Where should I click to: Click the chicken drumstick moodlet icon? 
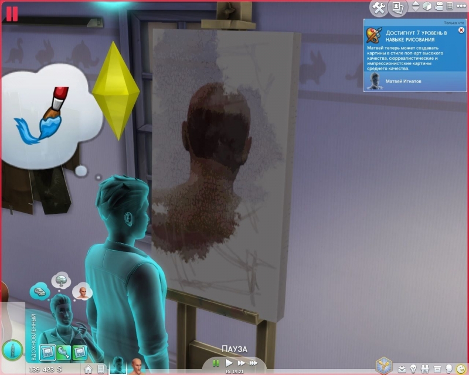[64, 352]
